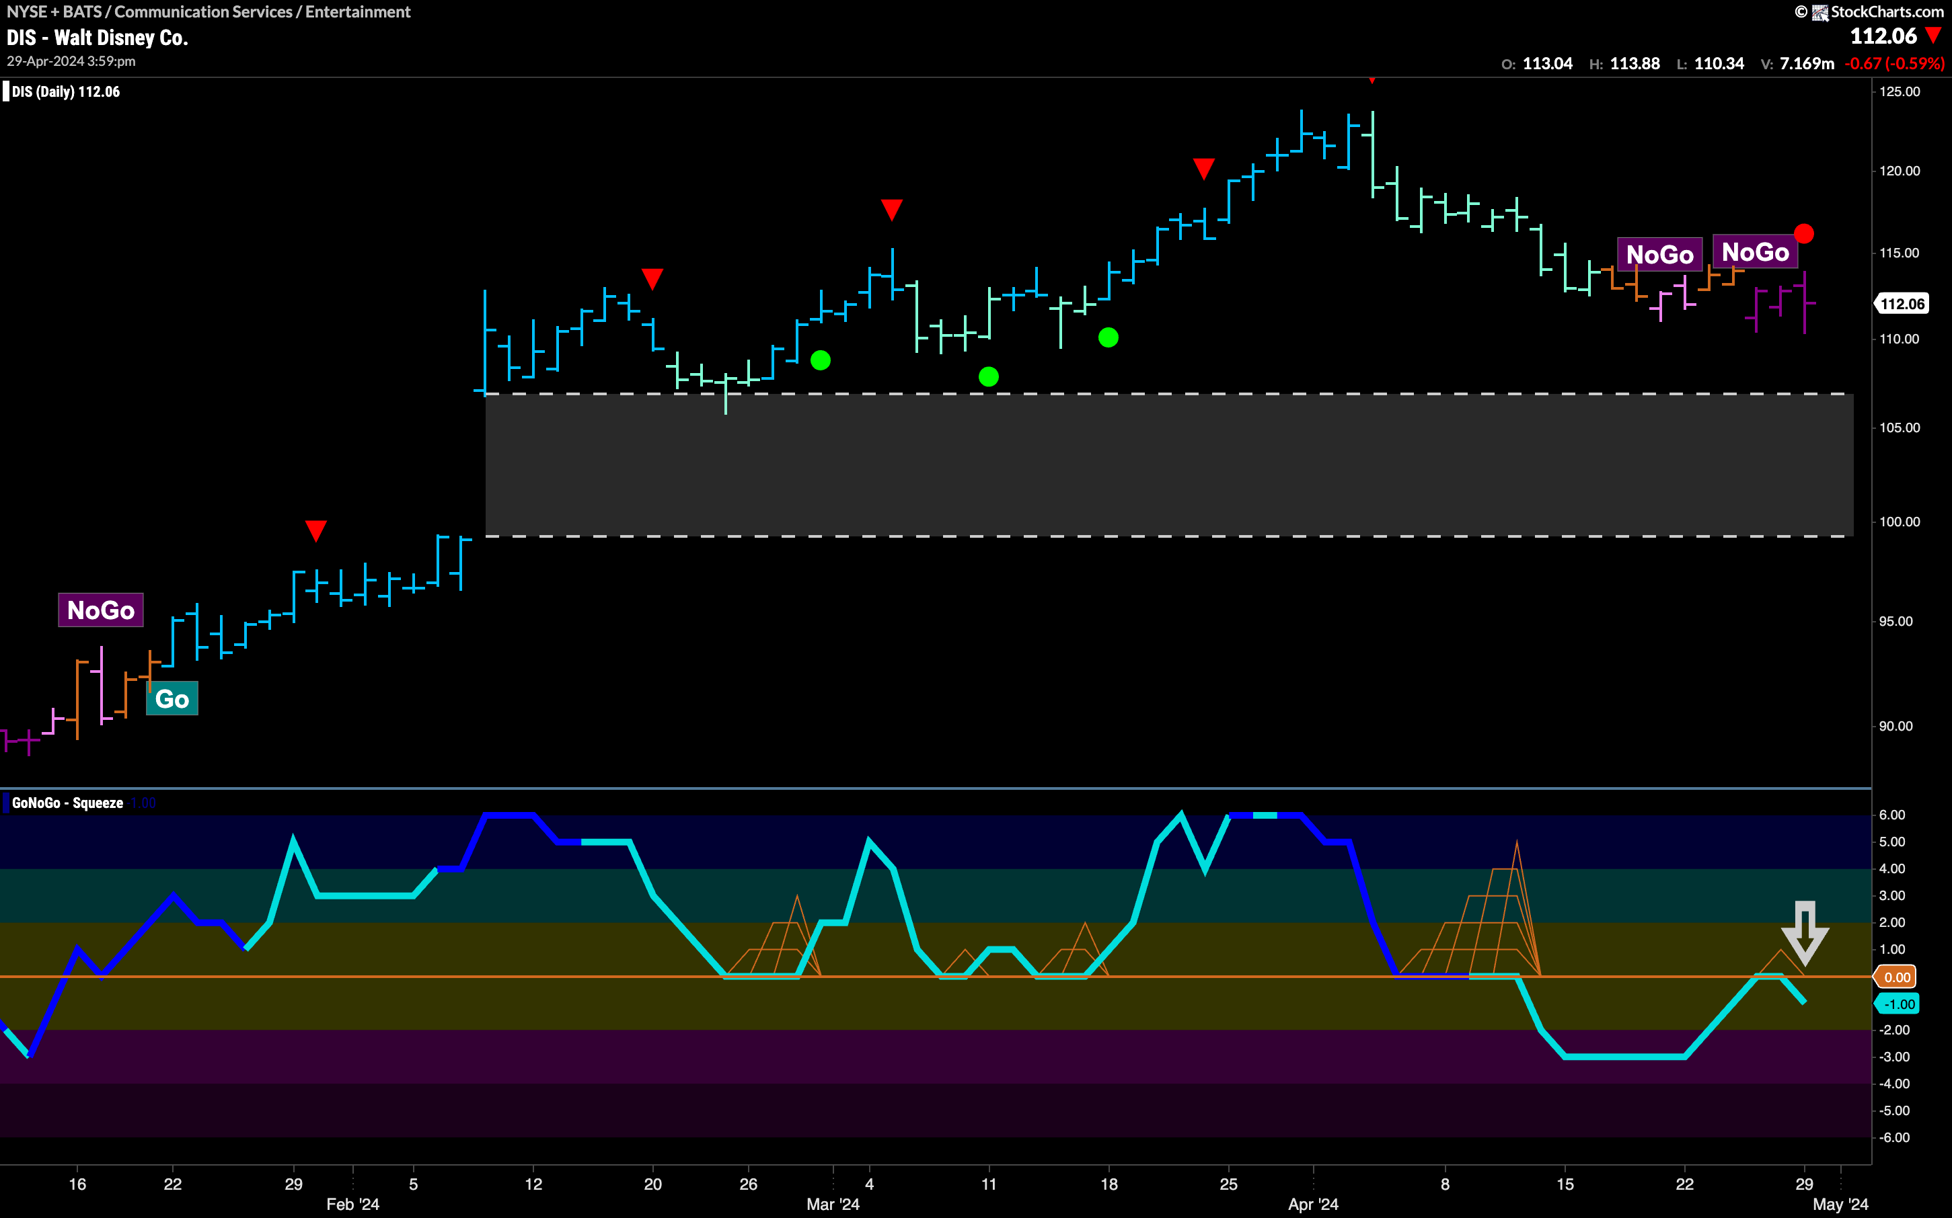Click the date label 12 on time axis
This screenshot has width=1952, height=1218.
pyautogui.click(x=533, y=1184)
